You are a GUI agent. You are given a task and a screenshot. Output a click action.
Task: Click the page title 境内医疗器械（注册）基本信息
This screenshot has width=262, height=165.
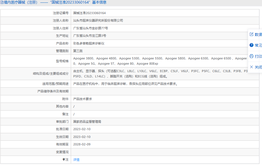[x=55, y=2]
